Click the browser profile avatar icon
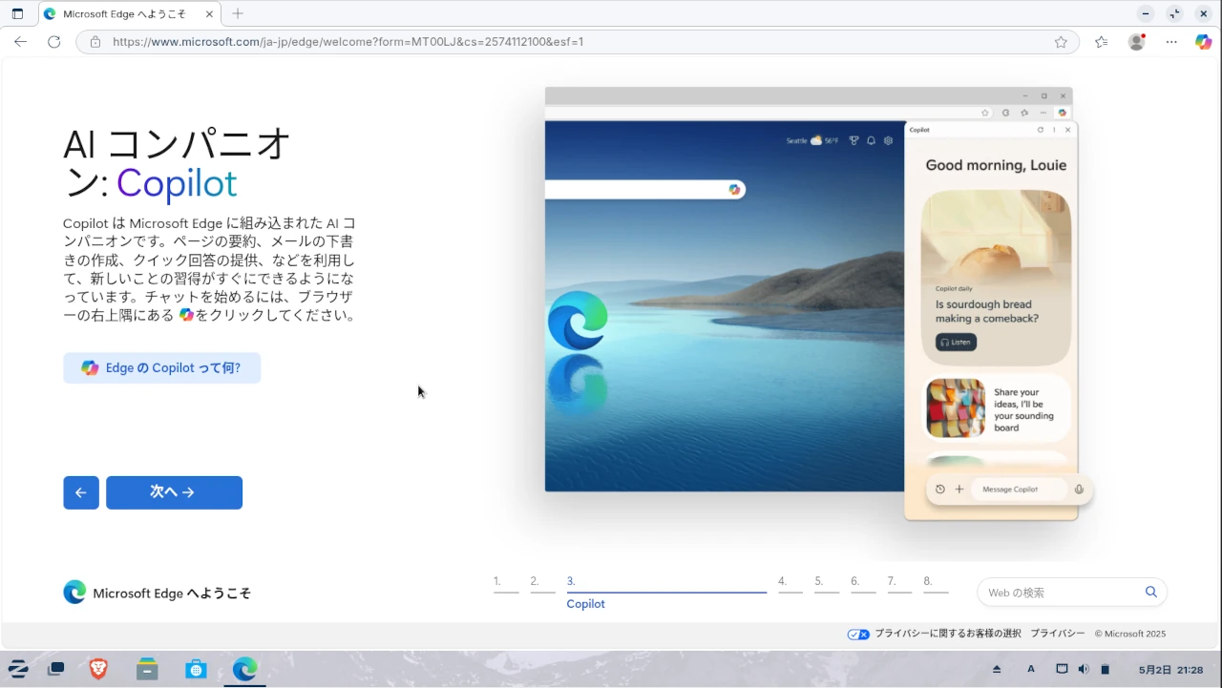 pos(1136,42)
